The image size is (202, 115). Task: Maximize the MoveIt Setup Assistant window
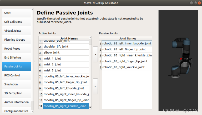pos(195,3)
